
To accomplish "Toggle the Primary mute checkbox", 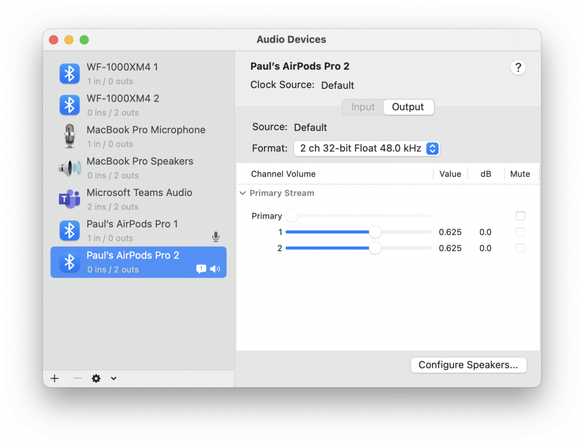I will pos(520,216).
